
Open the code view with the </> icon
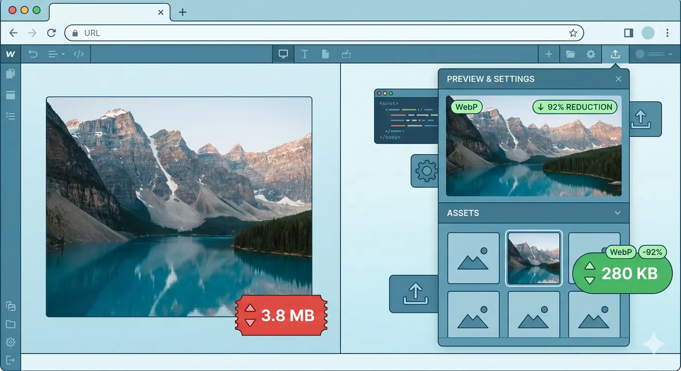coord(79,54)
